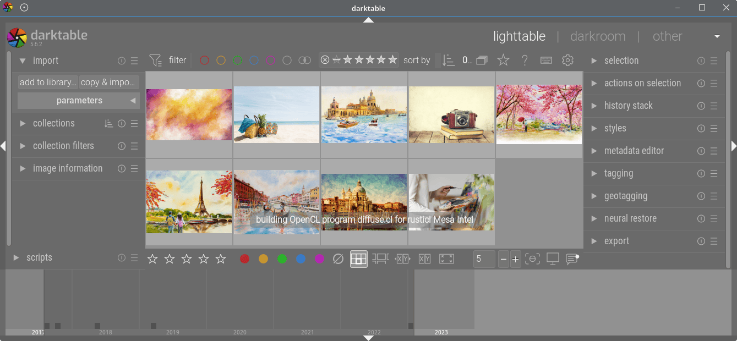Switch to the lighttable view
Screen dimensions: 737x341
(x=519, y=36)
